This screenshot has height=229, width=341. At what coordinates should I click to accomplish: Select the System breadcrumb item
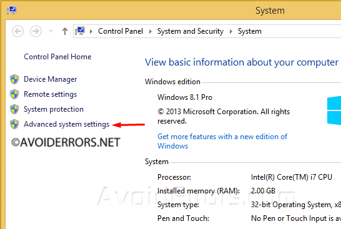[249, 31]
